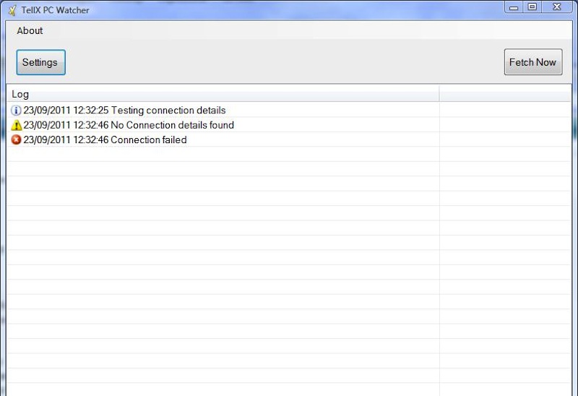
Task: Click second-column cell of the Connection failed row
Action: click(505, 140)
